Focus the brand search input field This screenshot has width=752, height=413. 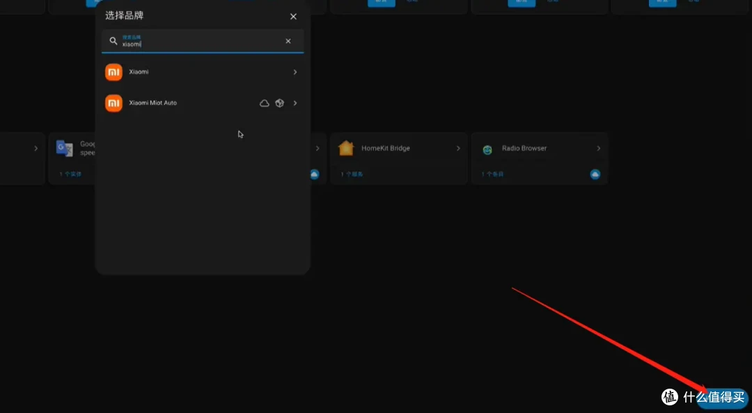point(203,41)
